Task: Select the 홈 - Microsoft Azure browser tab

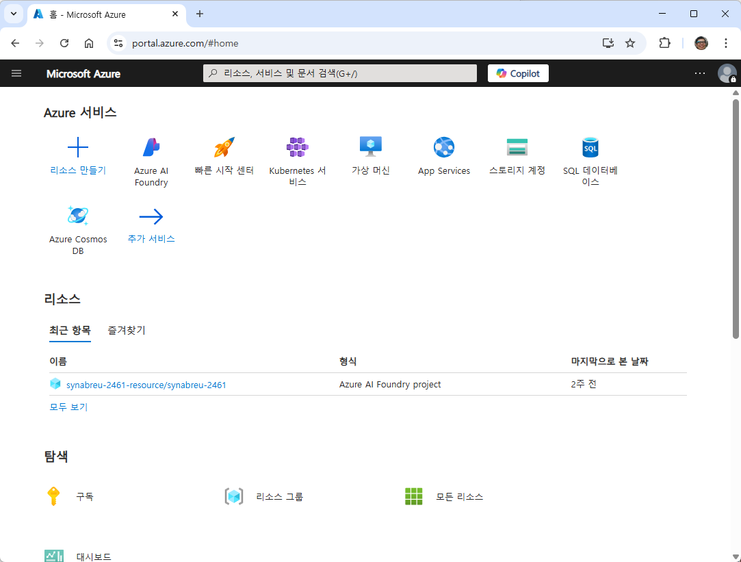Action: [106, 14]
